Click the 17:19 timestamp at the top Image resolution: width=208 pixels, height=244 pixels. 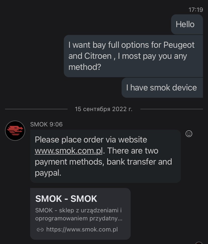195,10
